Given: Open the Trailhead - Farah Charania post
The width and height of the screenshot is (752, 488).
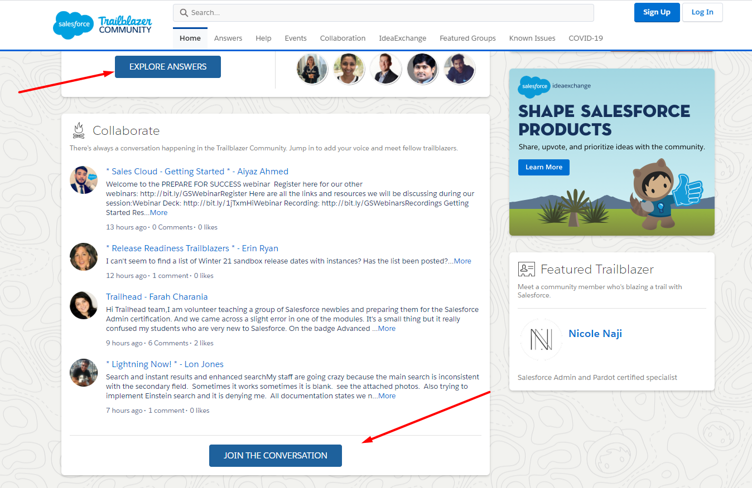Looking at the screenshot, I should [x=157, y=297].
